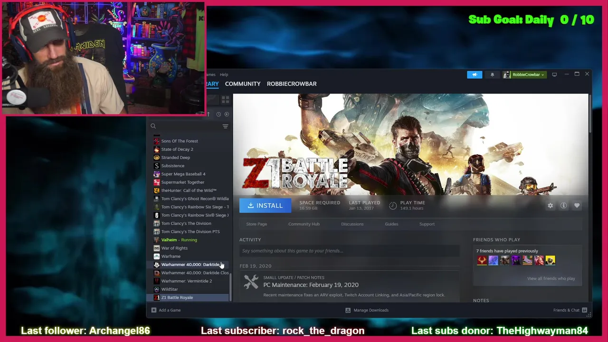Open the Discussions link
Screen dimensions: 608x342
tap(352, 224)
